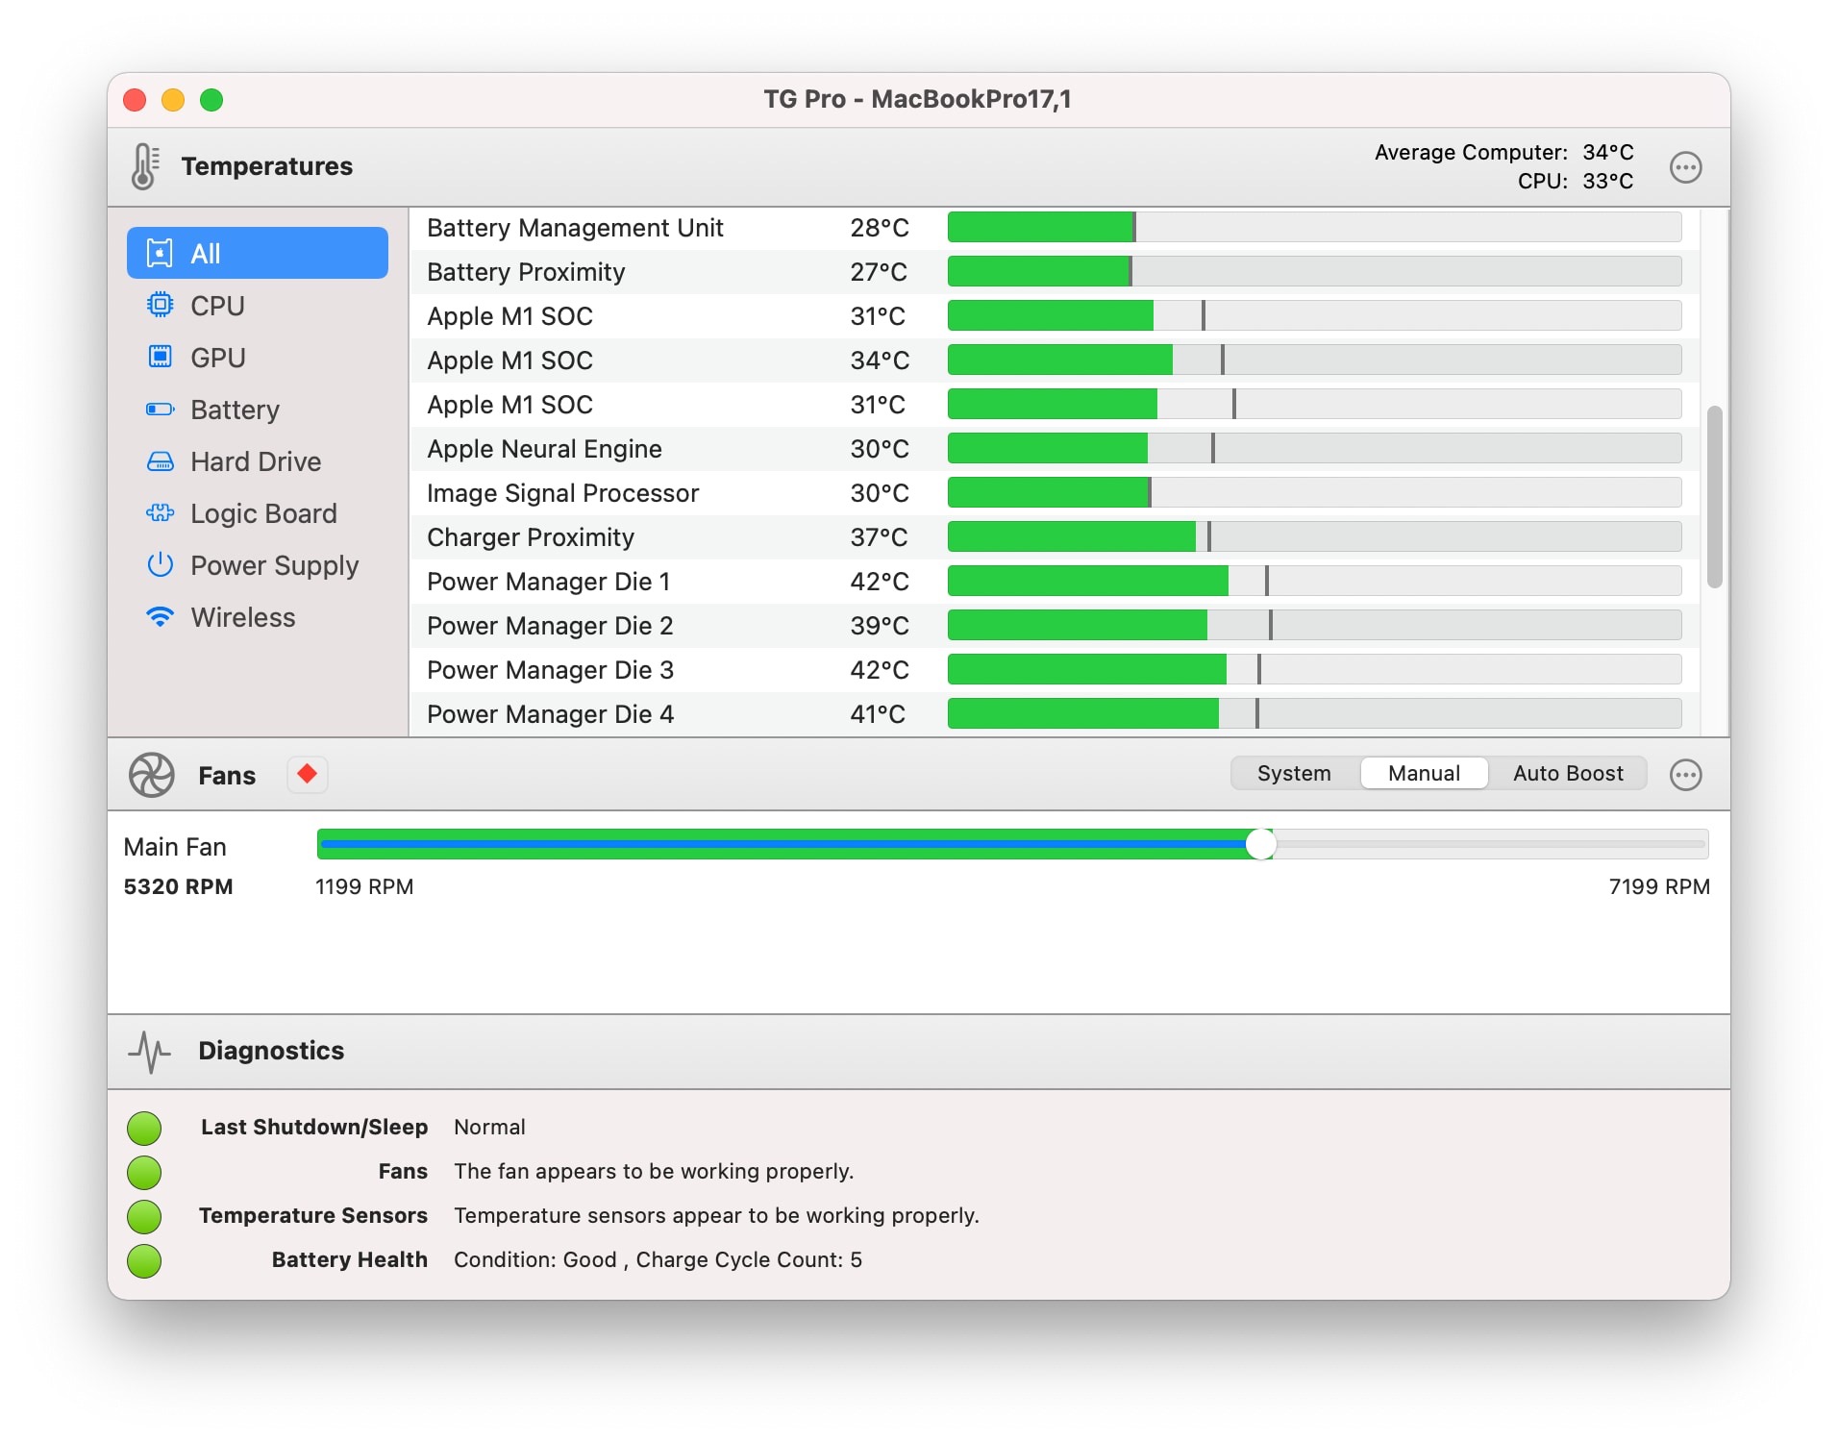
Task: Click the Image Signal Processor temperature bar
Action: (x=1314, y=492)
